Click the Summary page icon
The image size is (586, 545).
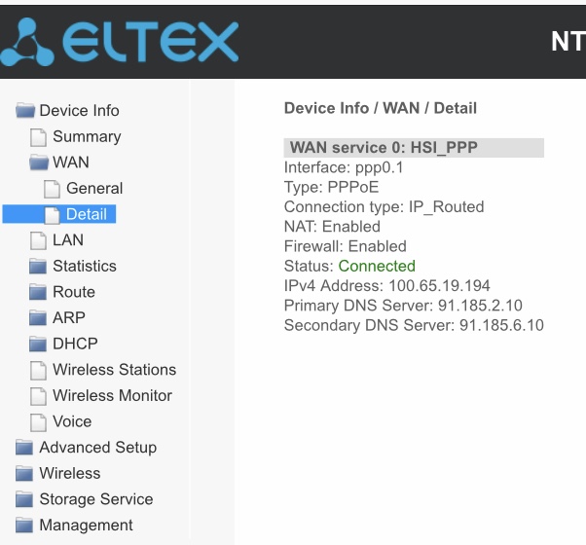[39, 136]
